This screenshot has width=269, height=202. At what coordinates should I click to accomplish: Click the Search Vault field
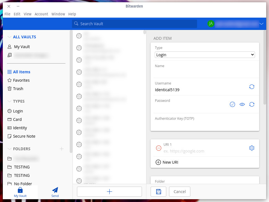pos(134,24)
